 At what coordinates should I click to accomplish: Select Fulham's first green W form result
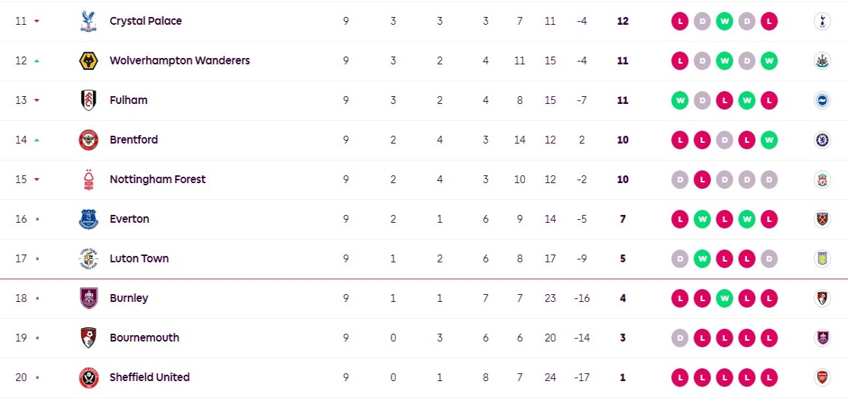click(x=680, y=100)
